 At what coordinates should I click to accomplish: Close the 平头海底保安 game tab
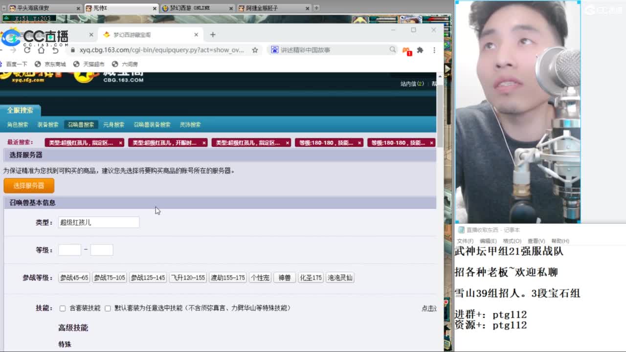coord(78,8)
